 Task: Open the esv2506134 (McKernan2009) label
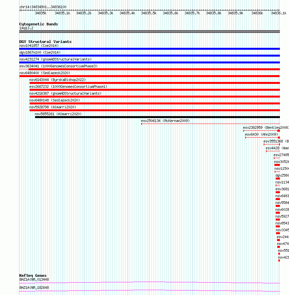[x=165, y=121]
